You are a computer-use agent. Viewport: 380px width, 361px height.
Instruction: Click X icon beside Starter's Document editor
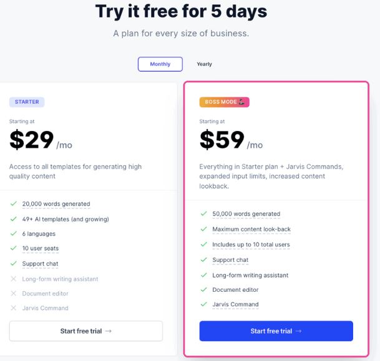(14, 294)
